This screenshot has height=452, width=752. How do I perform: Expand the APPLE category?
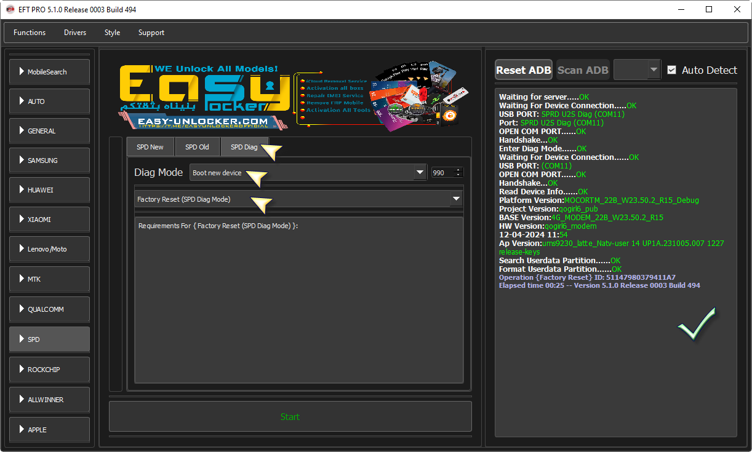(x=49, y=430)
